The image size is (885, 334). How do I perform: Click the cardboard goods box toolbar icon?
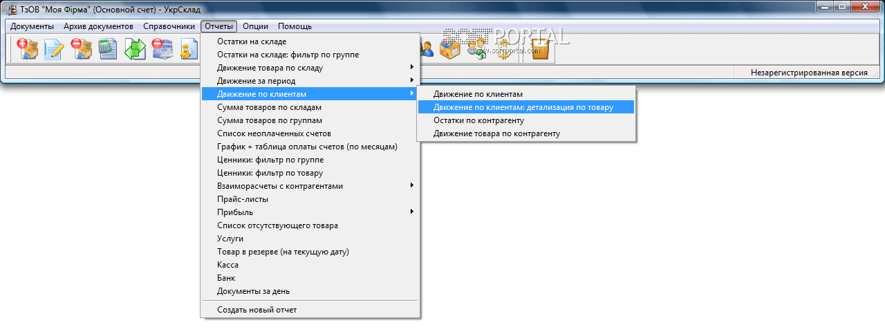click(450, 50)
